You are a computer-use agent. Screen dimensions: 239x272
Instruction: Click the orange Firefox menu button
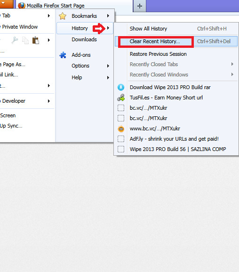click(x=7, y=4)
